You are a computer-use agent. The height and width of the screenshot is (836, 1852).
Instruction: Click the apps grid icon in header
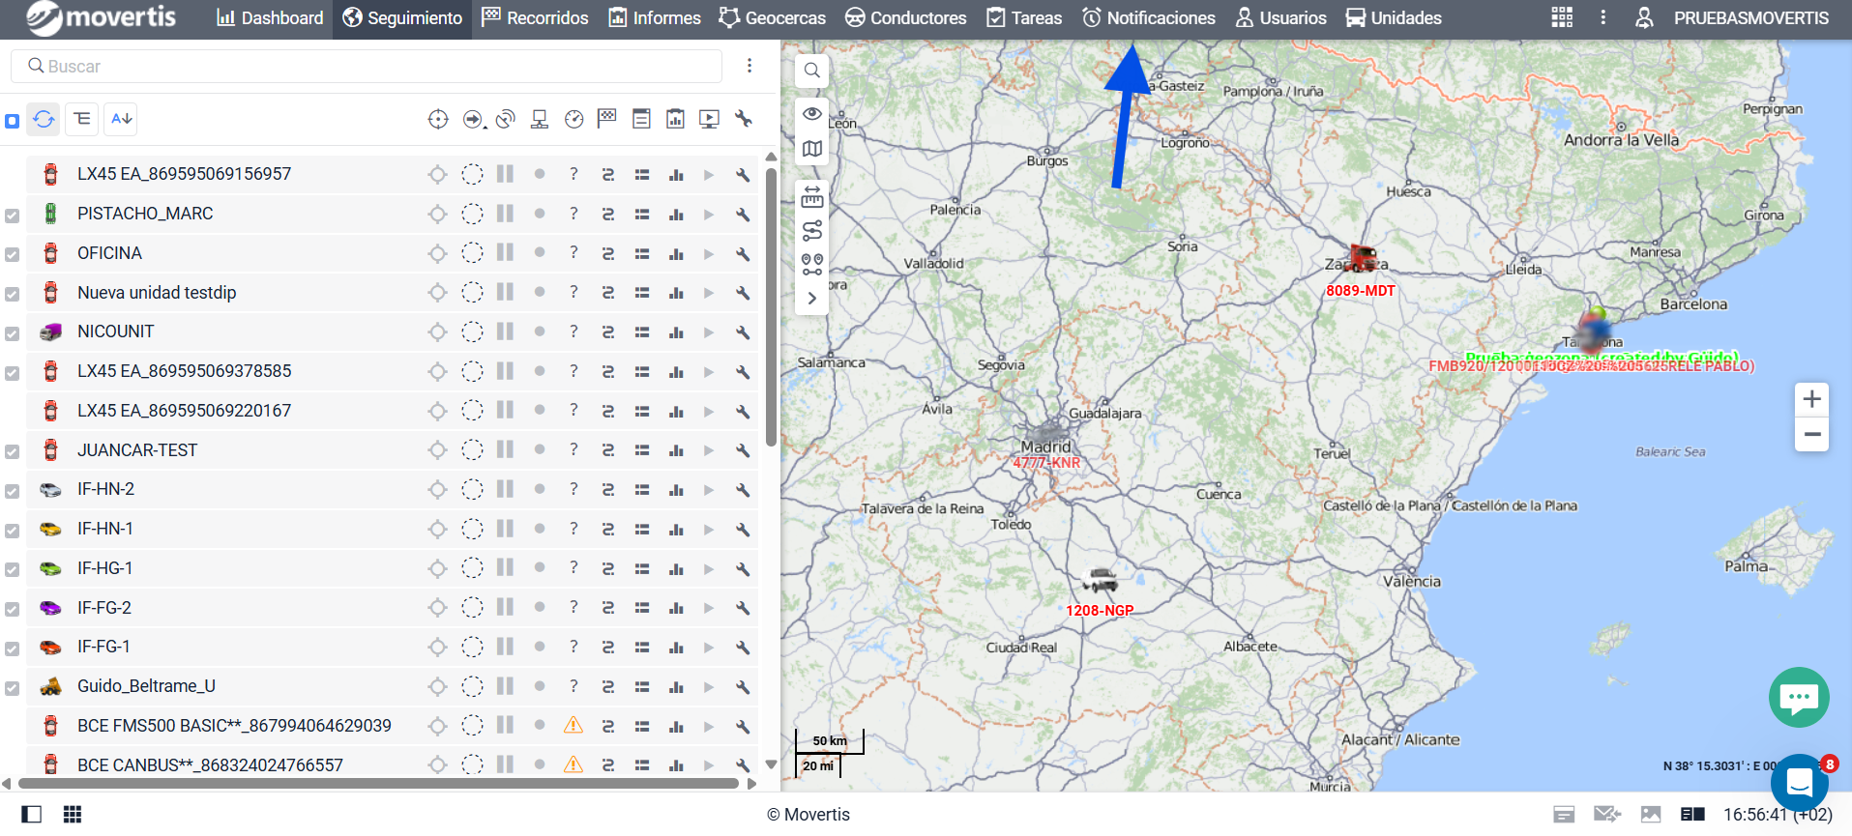1561,17
